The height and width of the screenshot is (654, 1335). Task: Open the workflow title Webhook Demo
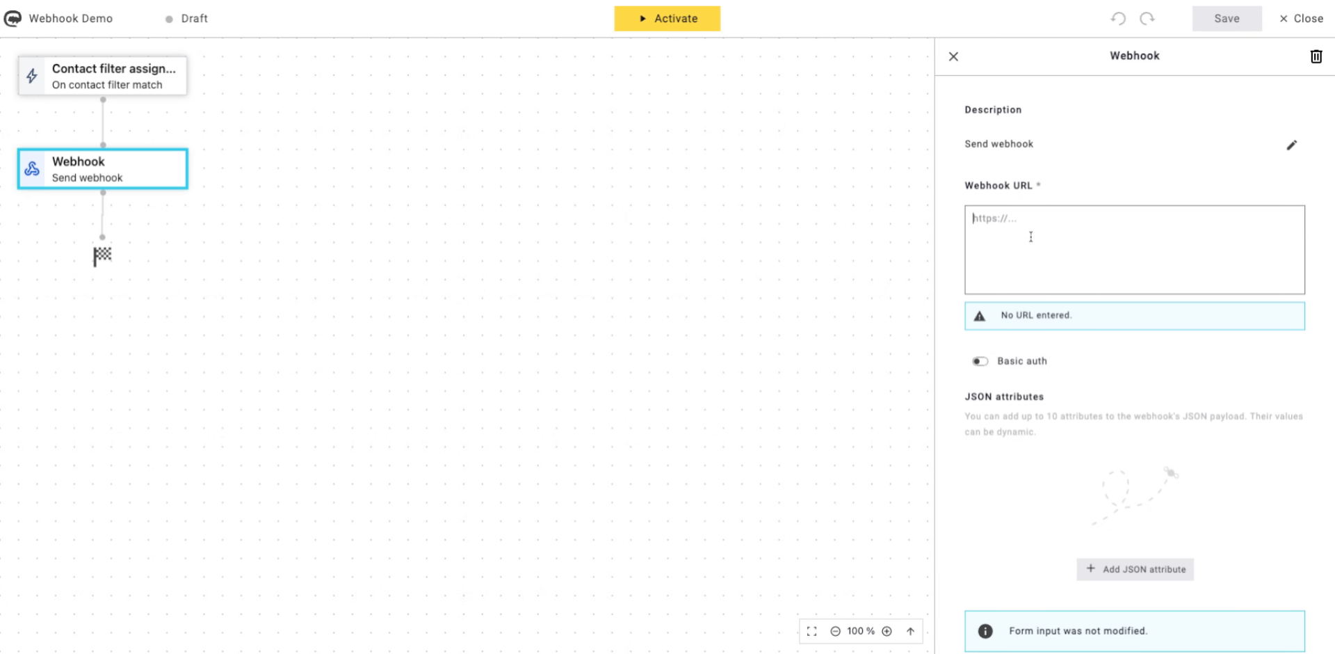(x=71, y=18)
